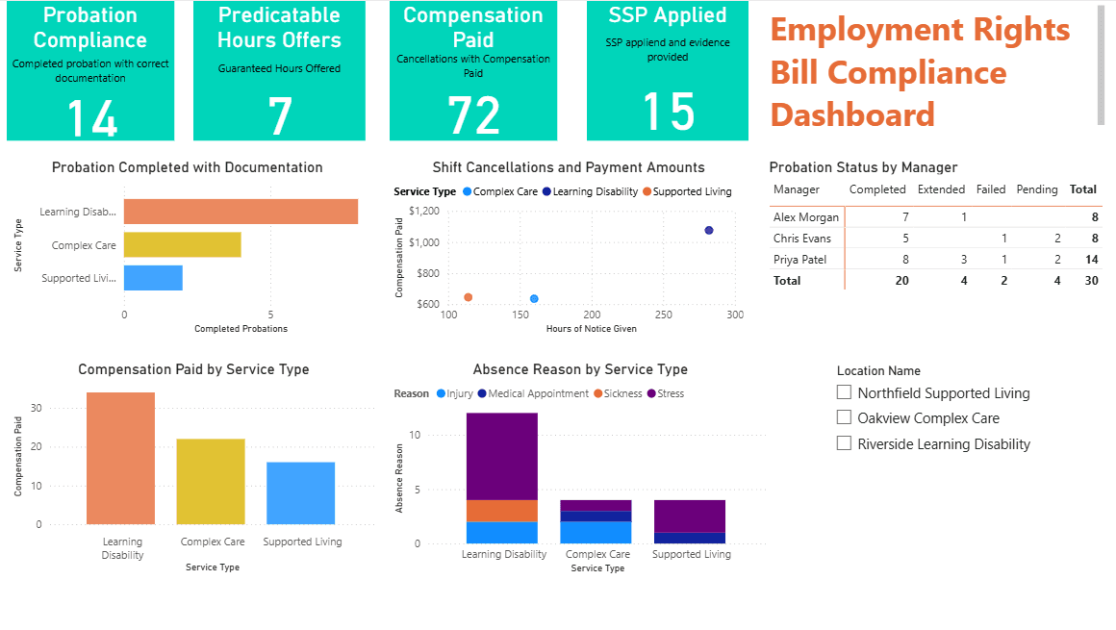Click the Learning Disability legend dot in the cancellations chart
The height and width of the screenshot is (630, 1116).
(x=545, y=191)
